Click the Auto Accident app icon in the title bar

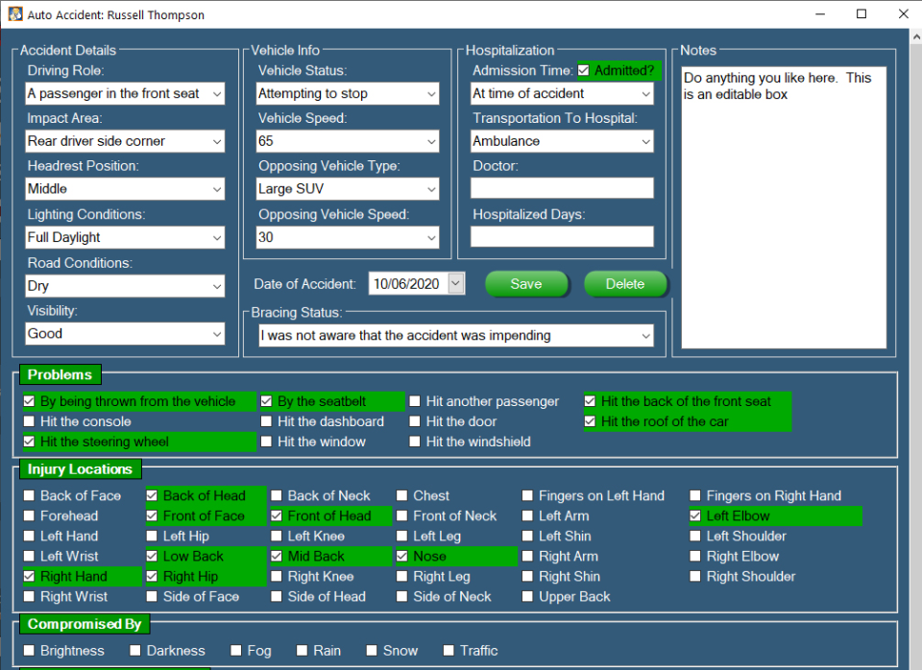15,14
